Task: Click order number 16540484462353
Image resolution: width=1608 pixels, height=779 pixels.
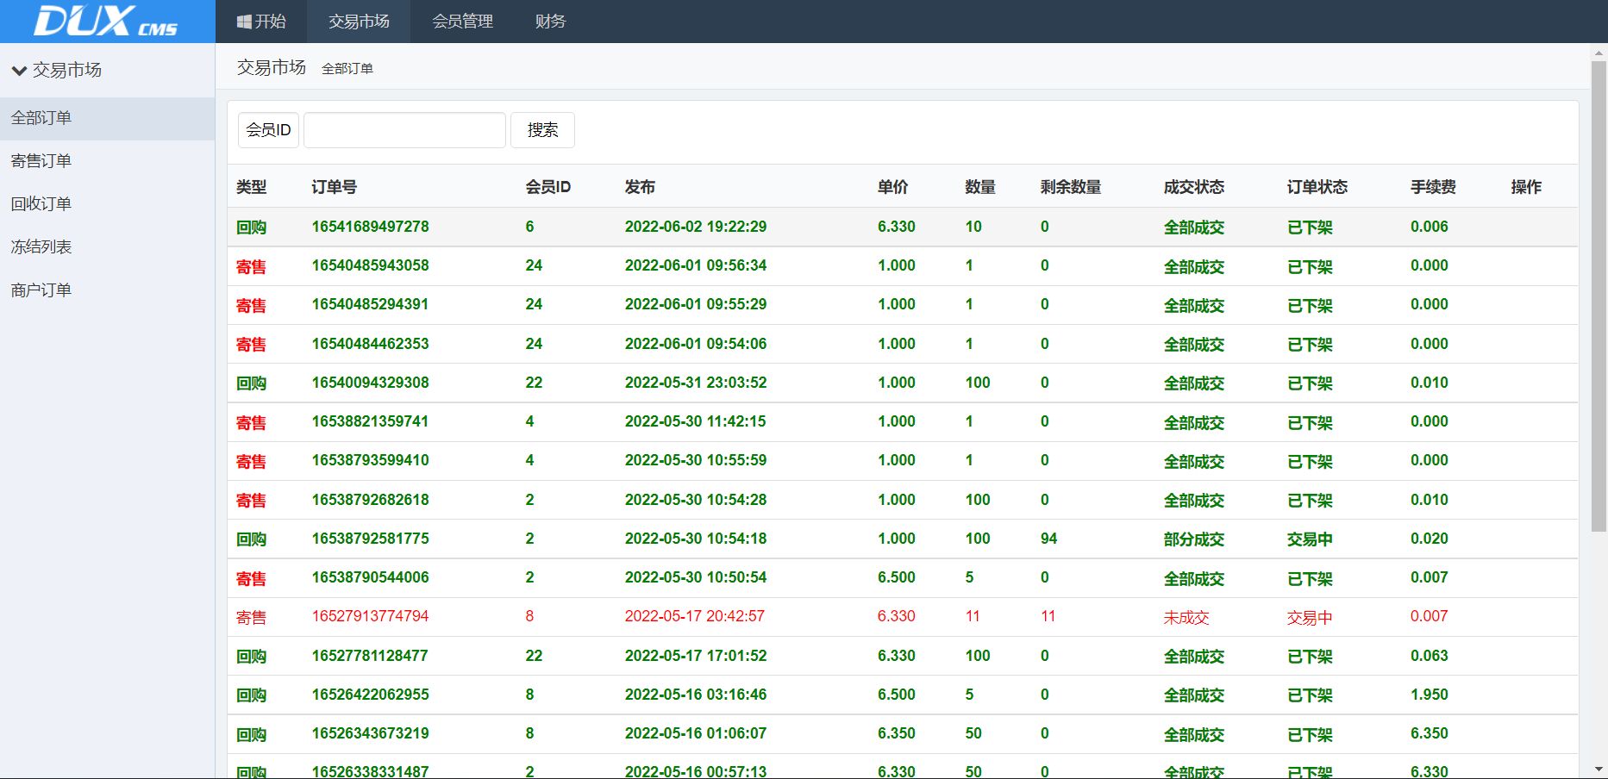Action: coord(370,344)
